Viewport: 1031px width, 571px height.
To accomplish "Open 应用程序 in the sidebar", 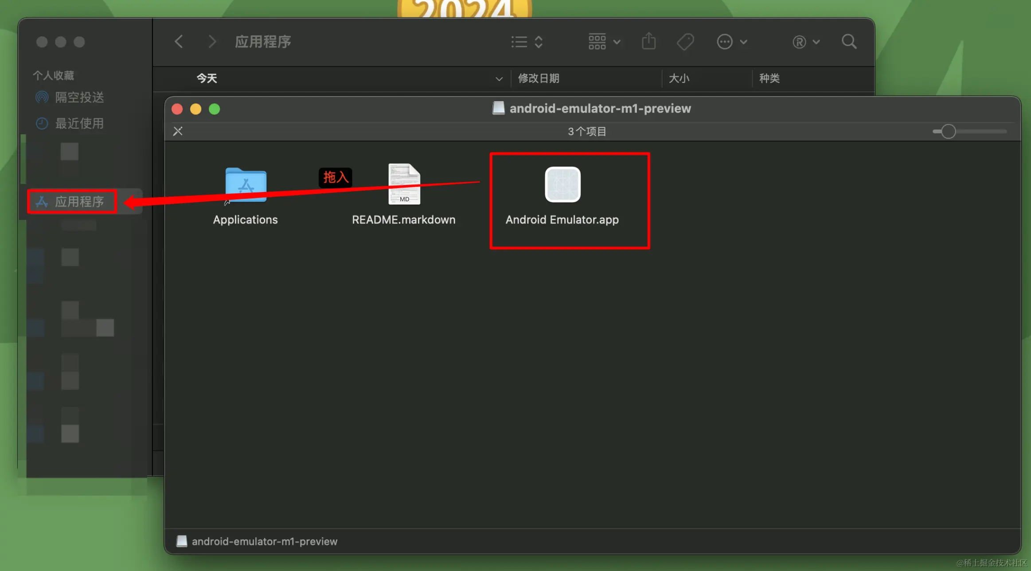I will point(79,202).
